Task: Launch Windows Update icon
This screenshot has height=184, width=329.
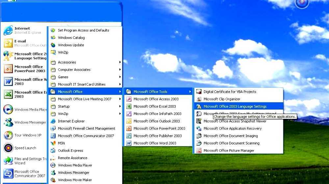Action: point(53,45)
